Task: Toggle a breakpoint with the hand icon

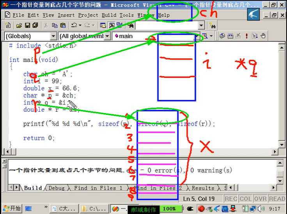Action: pyautogui.click(x=263, y=36)
